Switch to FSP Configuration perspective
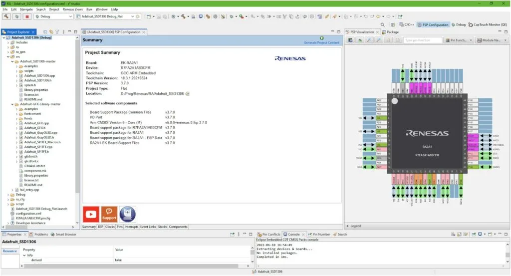The width and height of the screenshot is (511, 276). point(432,24)
